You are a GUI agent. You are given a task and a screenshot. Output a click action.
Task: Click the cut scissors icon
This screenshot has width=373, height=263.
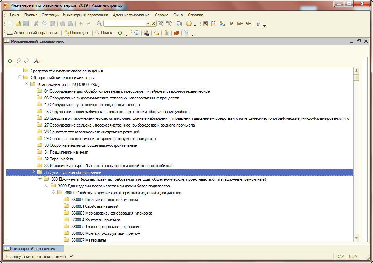coord(36,24)
